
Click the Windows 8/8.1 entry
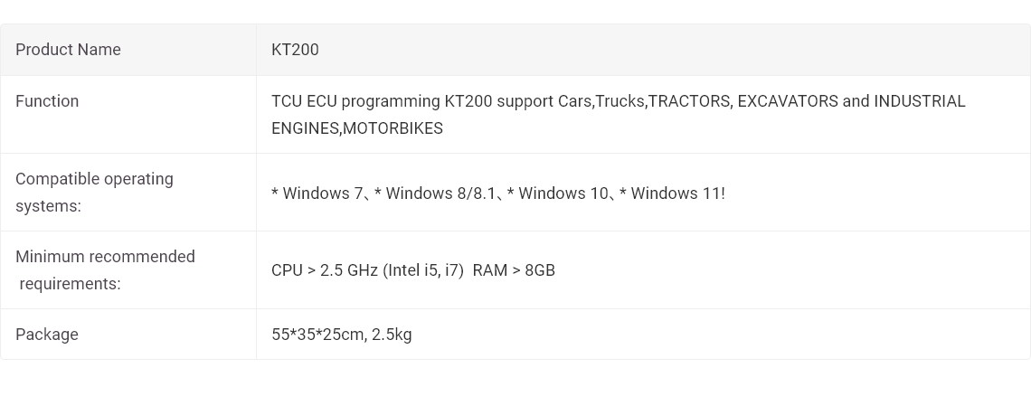pos(435,194)
